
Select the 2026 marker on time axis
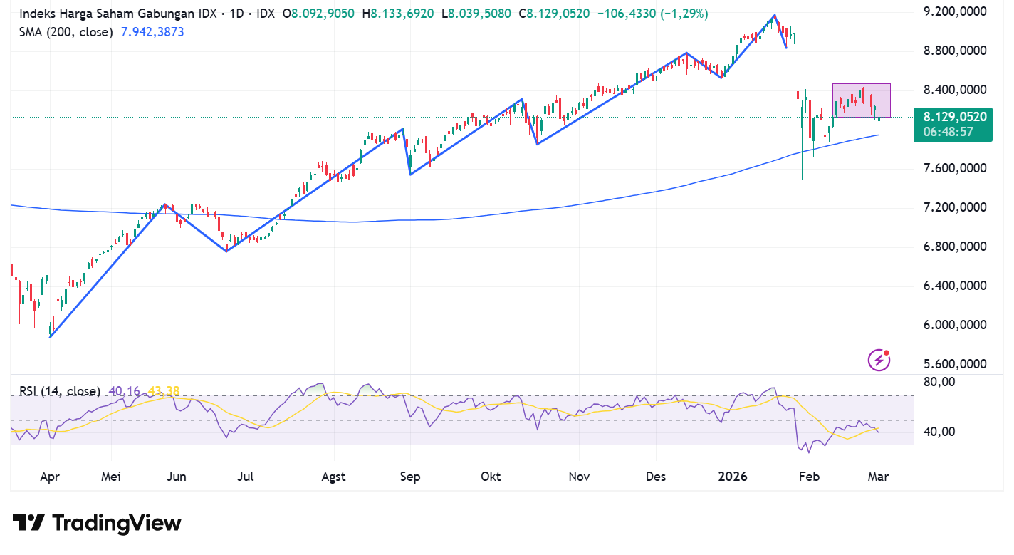(733, 477)
